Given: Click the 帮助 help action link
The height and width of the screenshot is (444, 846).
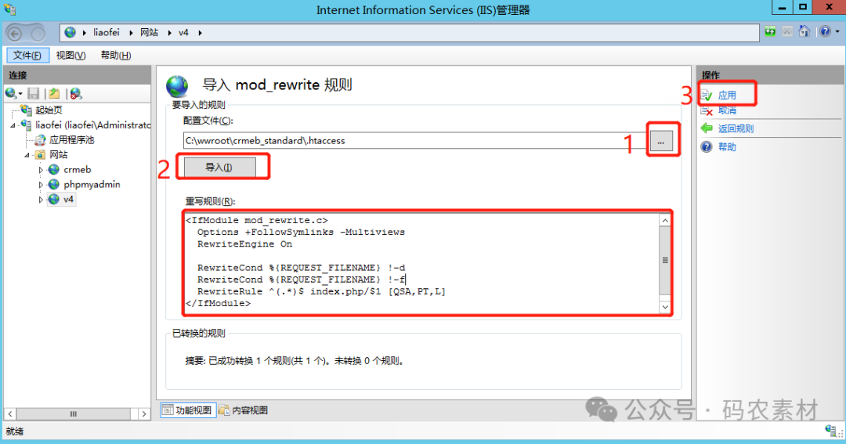Looking at the screenshot, I should [x=727, y=146].
